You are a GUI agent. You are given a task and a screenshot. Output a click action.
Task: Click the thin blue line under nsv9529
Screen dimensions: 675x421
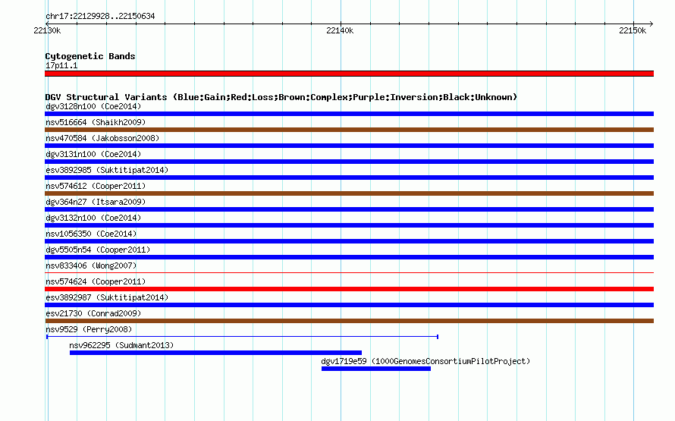pos(243,337)
